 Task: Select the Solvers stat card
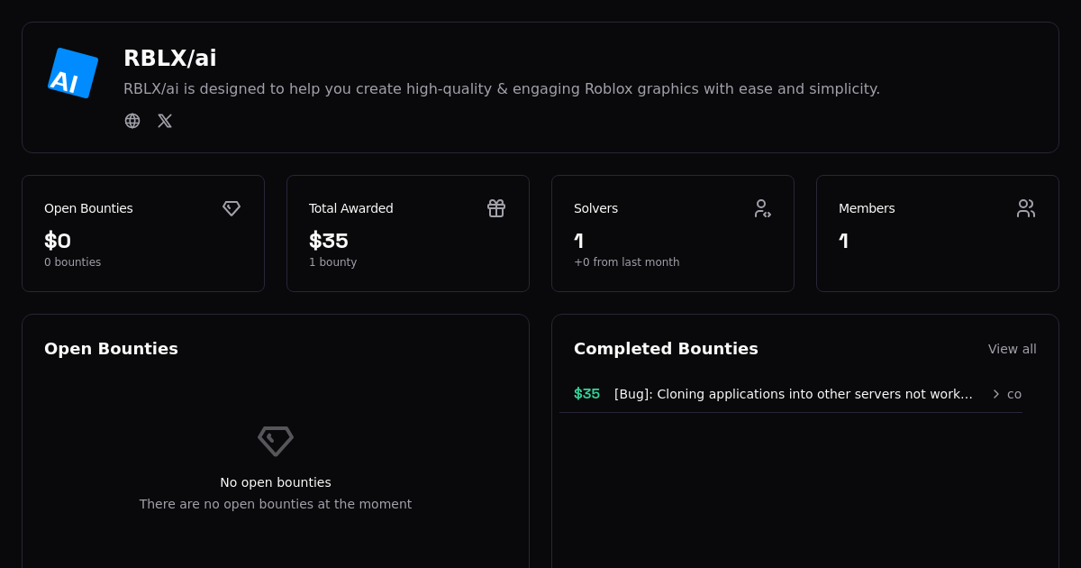point(673,234)
